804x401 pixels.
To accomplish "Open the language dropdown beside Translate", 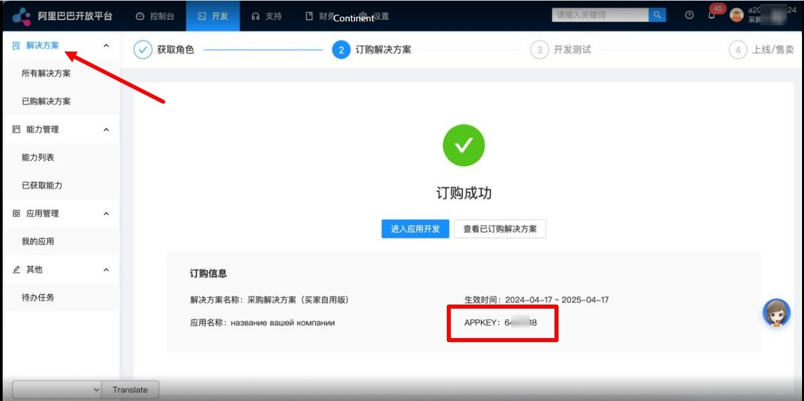I will point(56,390).
